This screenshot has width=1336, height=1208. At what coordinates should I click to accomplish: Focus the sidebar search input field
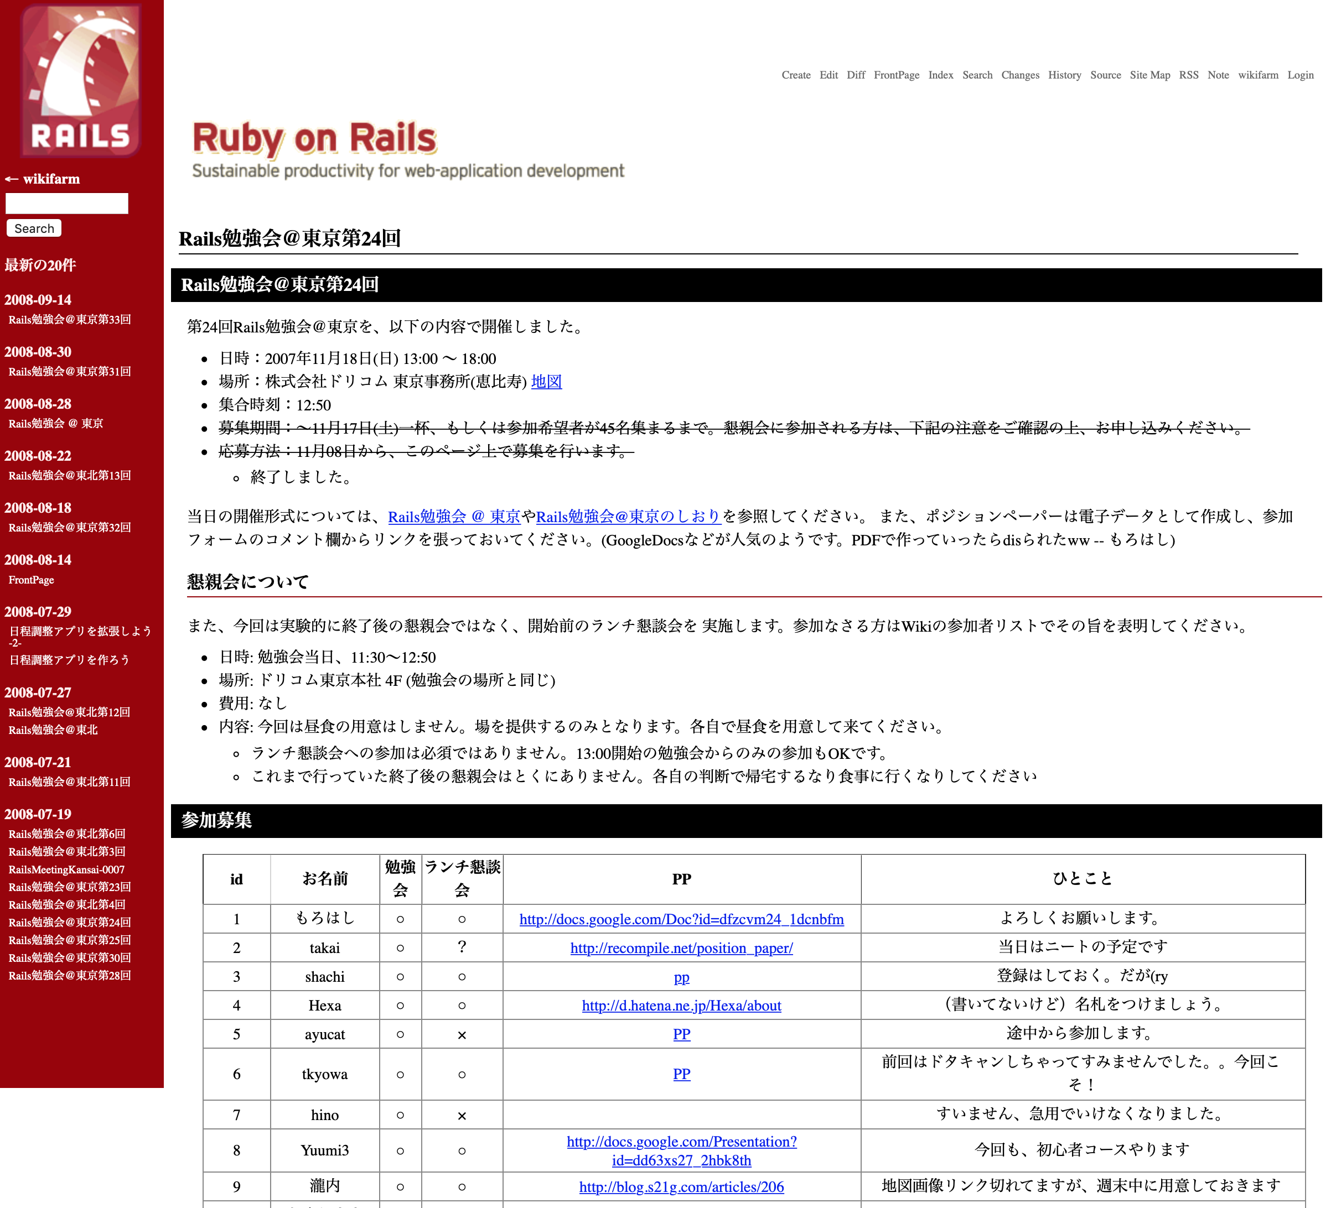click(x=67, y=204)
